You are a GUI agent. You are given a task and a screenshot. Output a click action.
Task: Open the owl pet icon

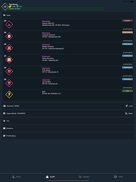coord(9,95)
